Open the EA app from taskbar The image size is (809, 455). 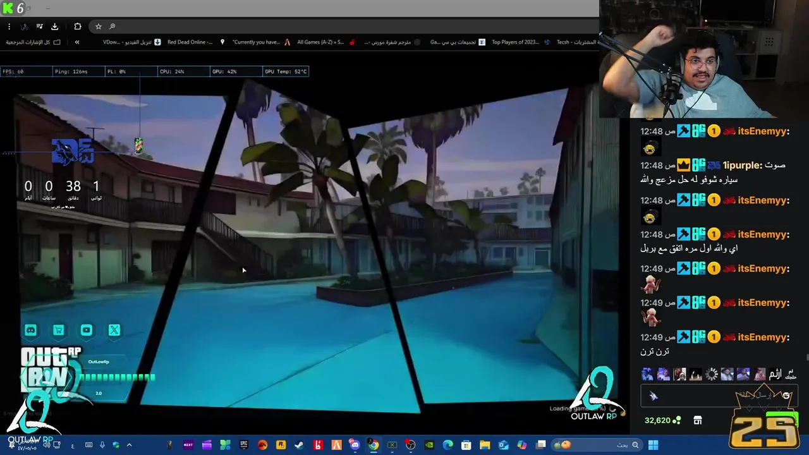point(262,445)
